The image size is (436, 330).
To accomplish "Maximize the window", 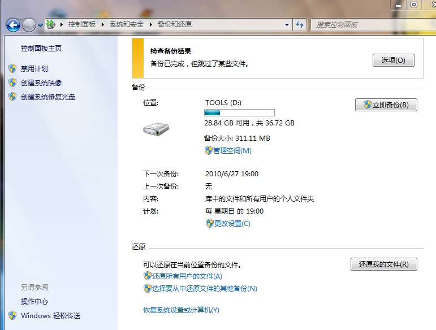I will click(x=414, y=5).
